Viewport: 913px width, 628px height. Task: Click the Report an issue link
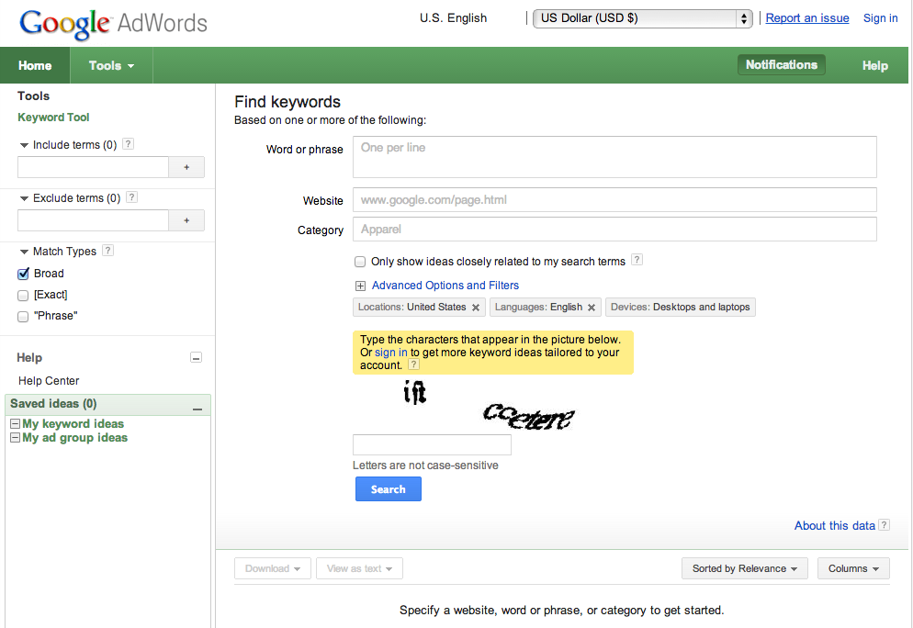(x=807, y=18)
